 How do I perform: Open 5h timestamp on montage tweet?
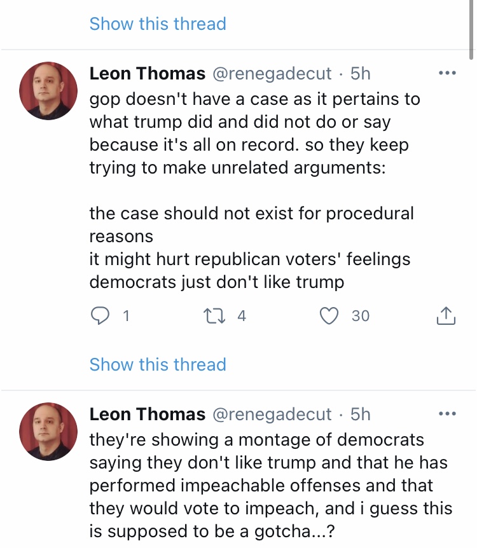pos(360,414)
